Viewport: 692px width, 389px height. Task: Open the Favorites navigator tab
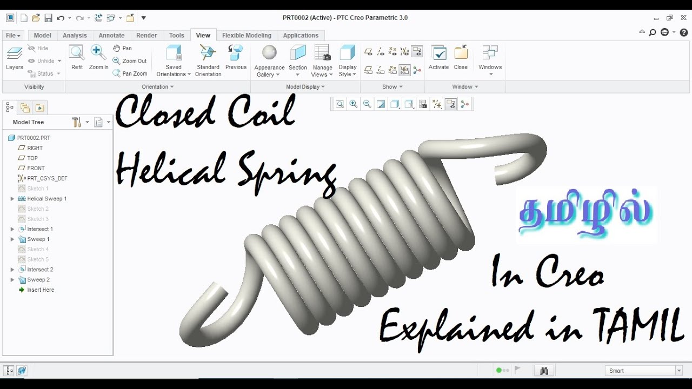[39, 108]
